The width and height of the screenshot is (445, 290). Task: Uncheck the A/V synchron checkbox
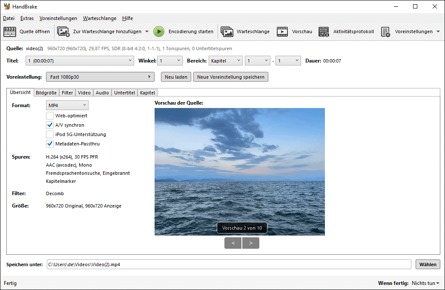50,125
